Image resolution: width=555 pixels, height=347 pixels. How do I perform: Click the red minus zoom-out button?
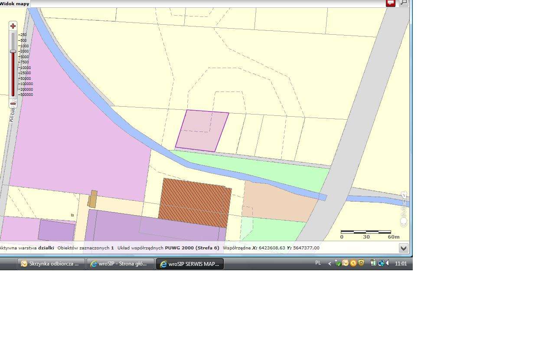[13, 104]
